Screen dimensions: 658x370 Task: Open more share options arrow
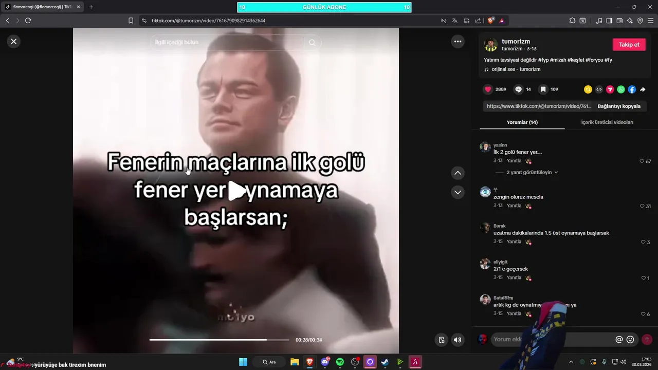pos(643,89)
